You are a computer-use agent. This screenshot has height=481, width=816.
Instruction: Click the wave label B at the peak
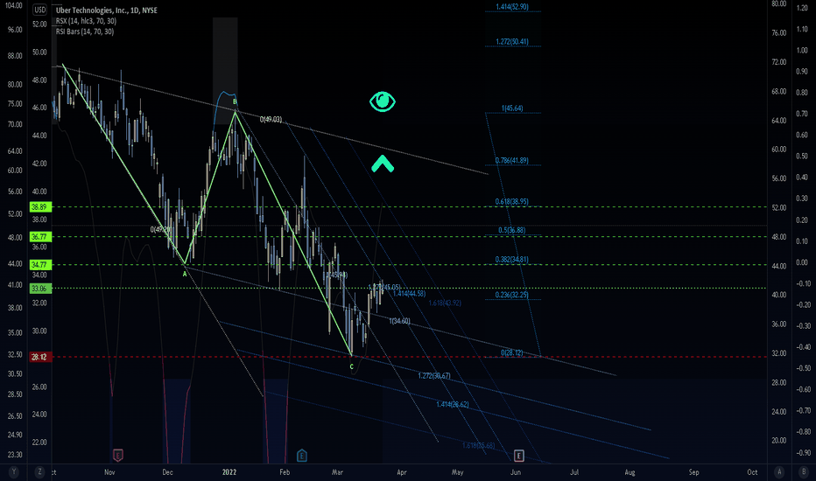tap(235, 101)
